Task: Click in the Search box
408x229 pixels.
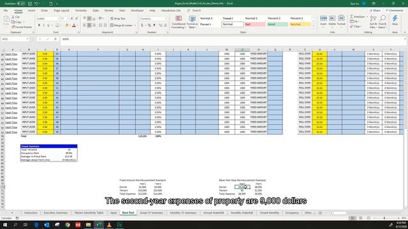Action: 196,10
